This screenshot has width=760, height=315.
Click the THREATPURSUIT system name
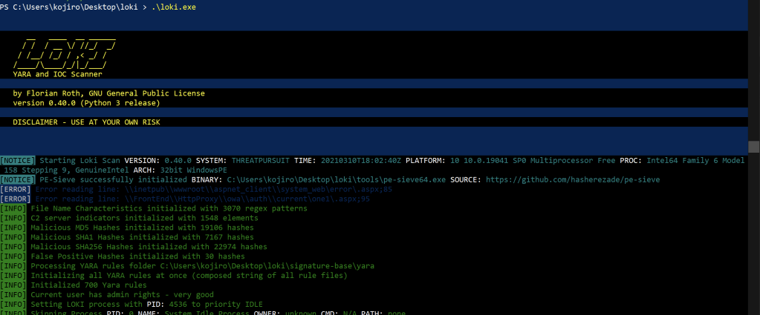(x=263, y=161)
